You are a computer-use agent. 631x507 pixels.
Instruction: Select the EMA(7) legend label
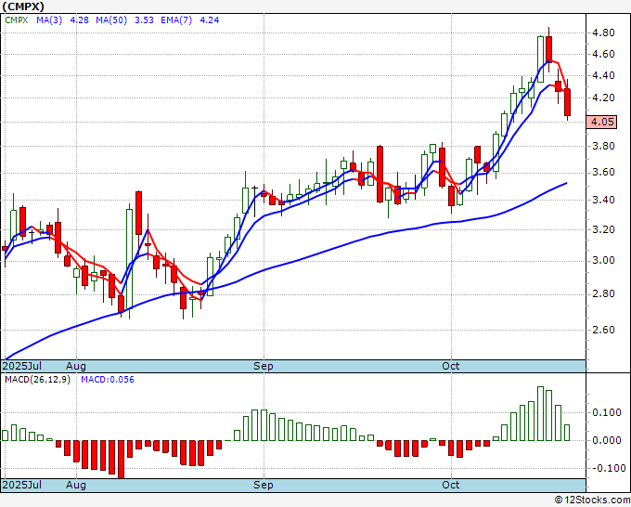[176, 20]
